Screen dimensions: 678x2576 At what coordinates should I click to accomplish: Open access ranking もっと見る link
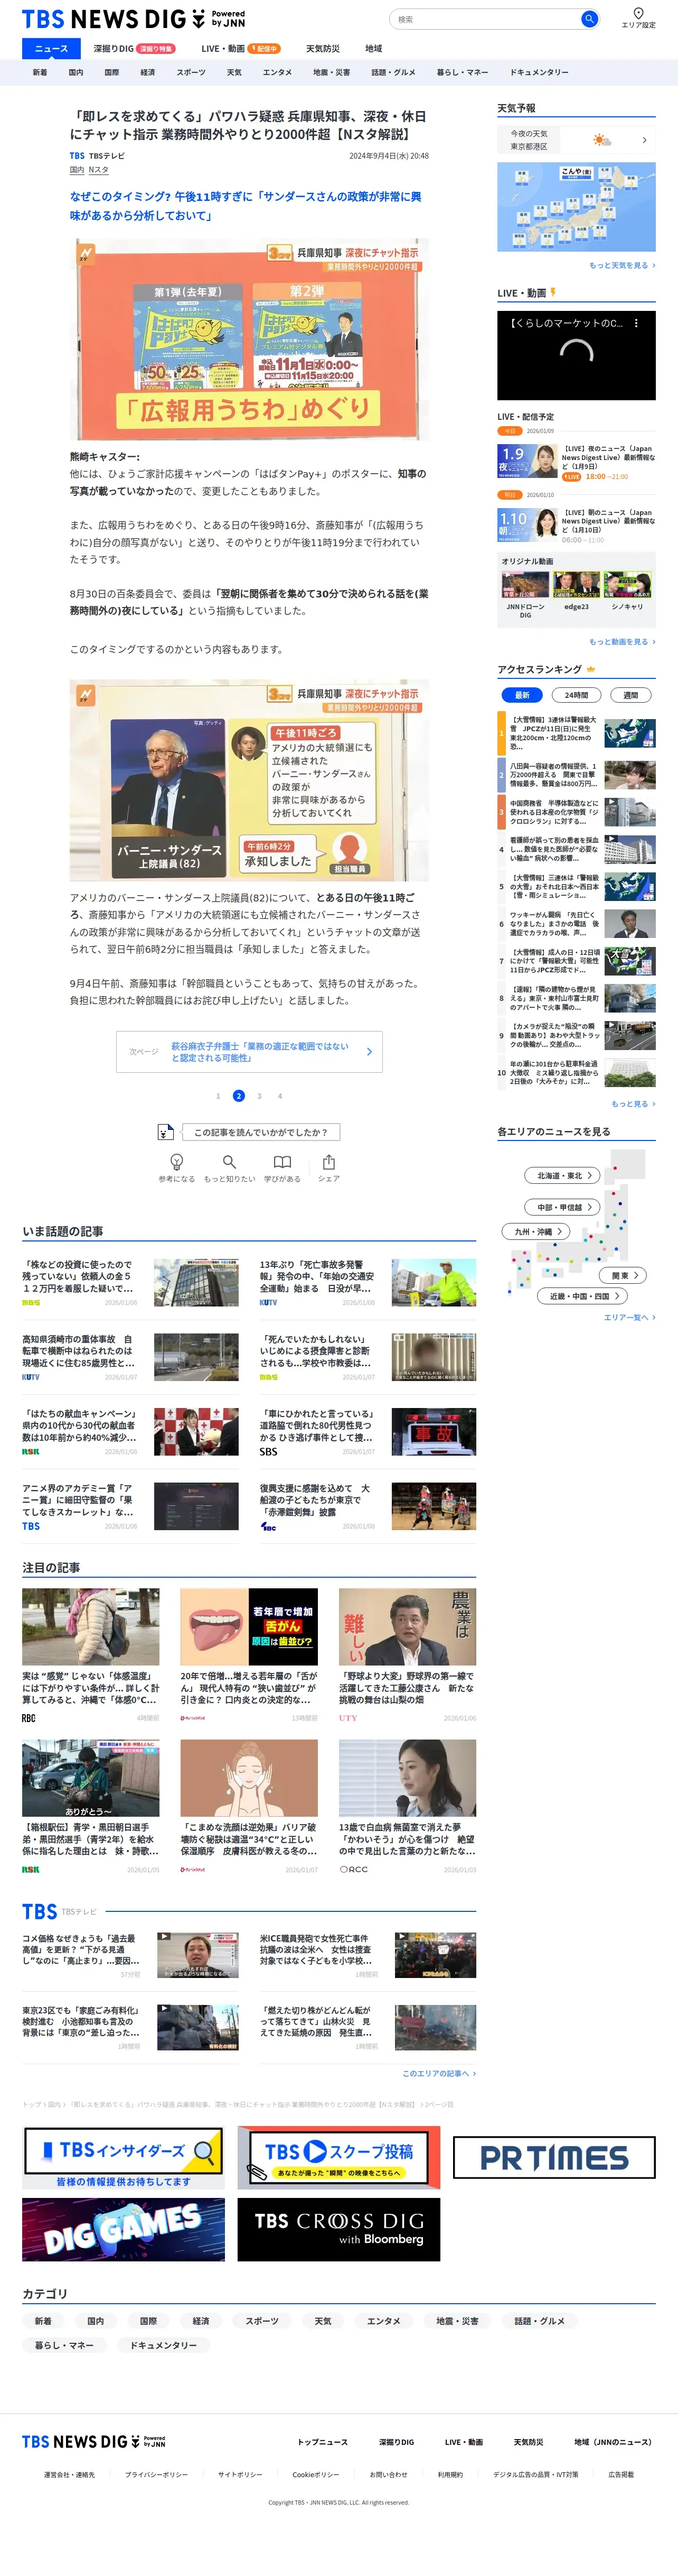click(x=633, y=1104)
